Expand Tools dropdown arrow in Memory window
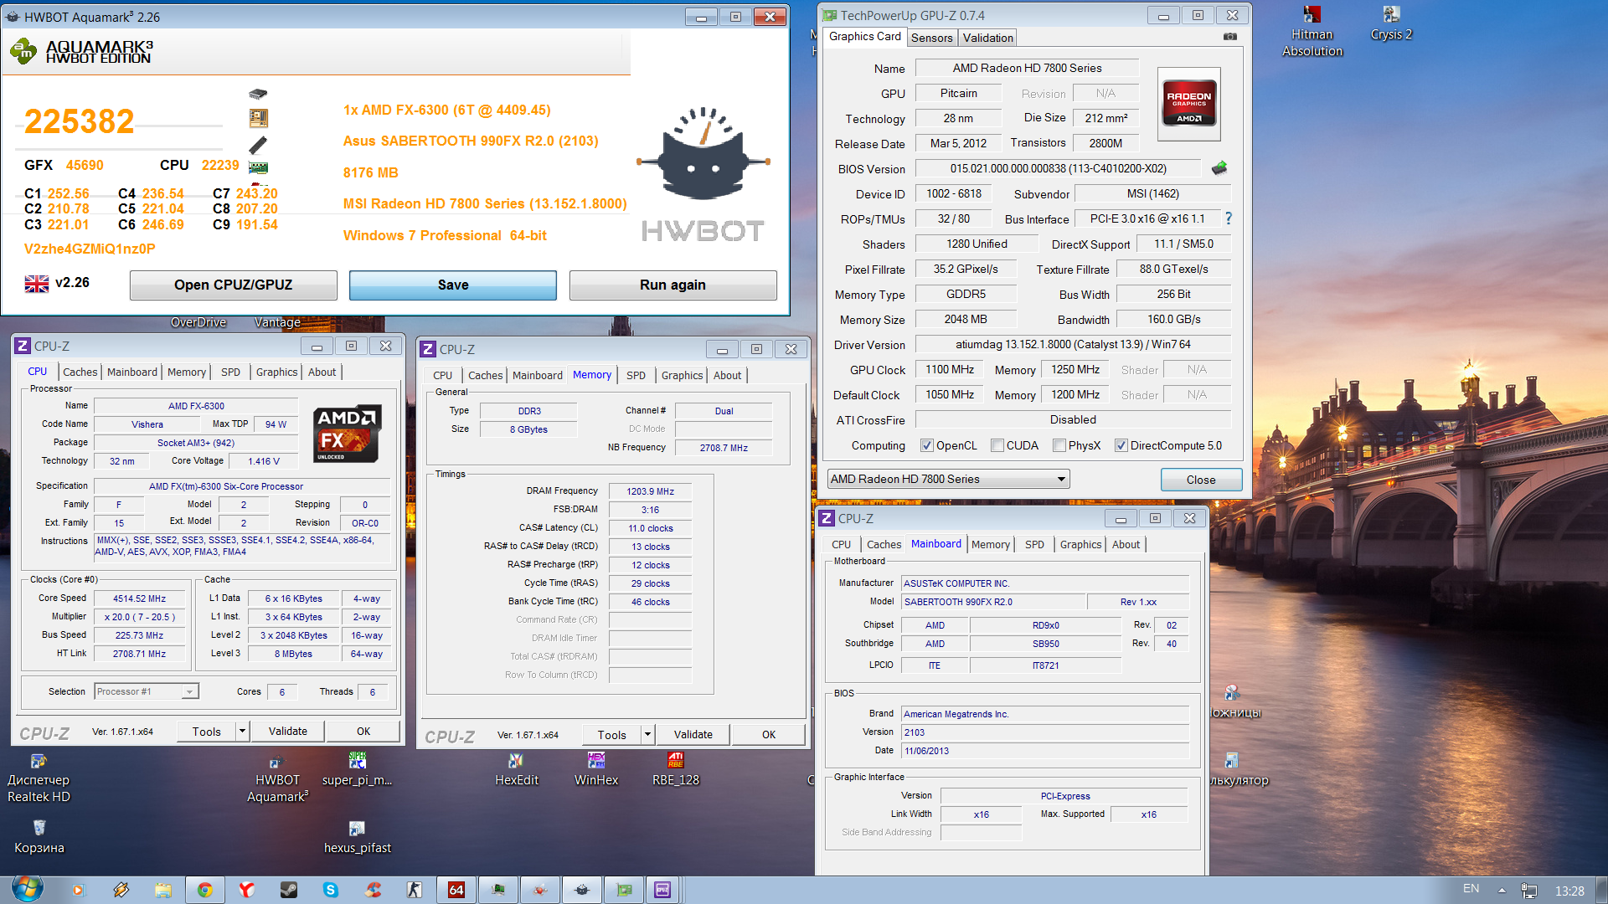 coord(647,734)
